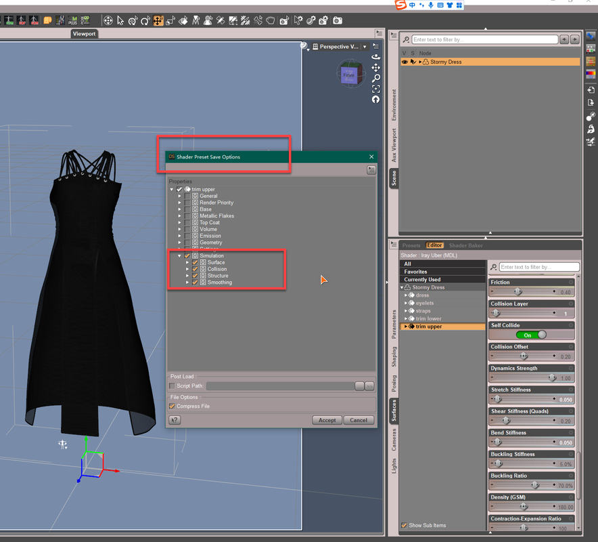598x542 pixels.
Task: Uncheck the Structure checkbox under Simulation
Action: [x=195, y=276]
